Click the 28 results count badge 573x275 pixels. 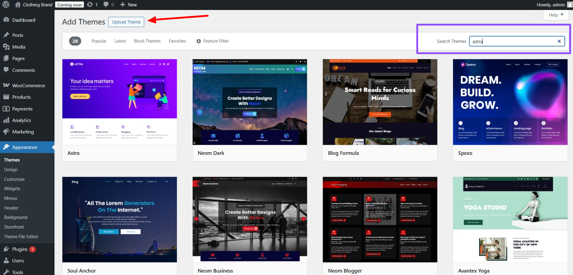click(x=75, y=41)
